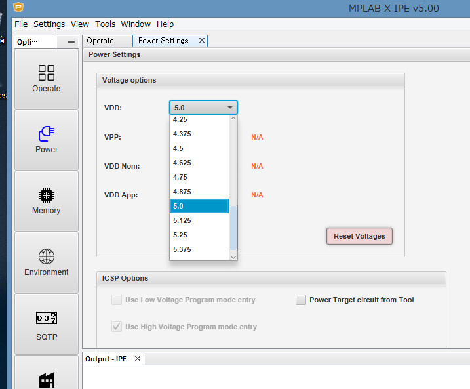
Task: Click the VDD App label
Action: point(121,195)
